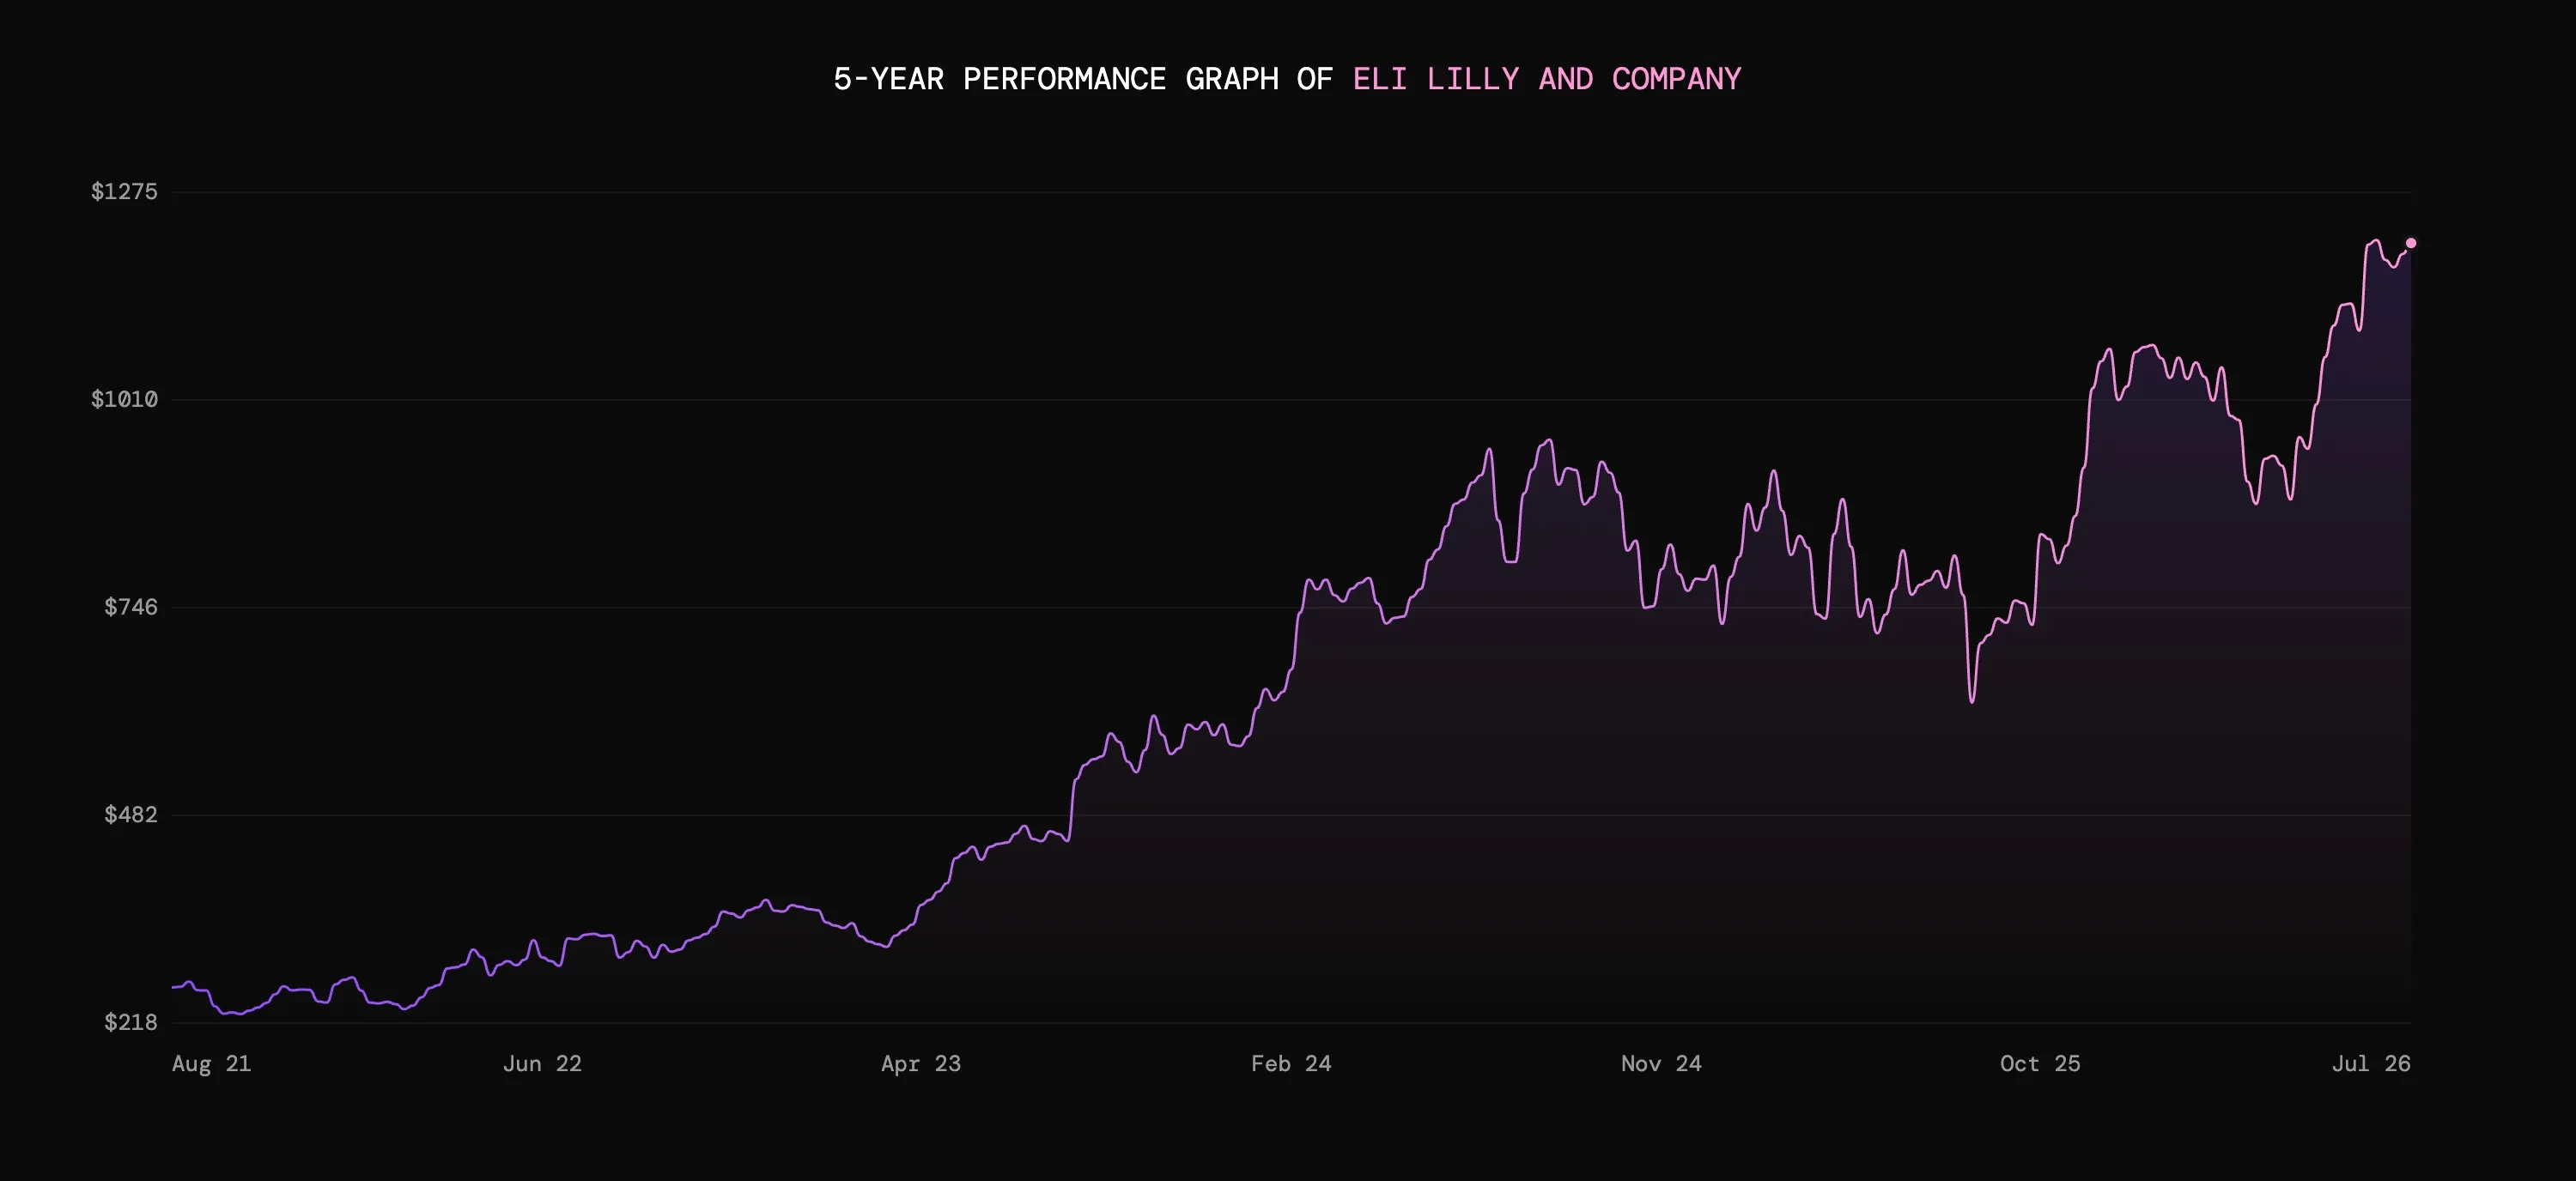The image size is (2576, 1181).
Task: Click the $1010 y-axis label
Action: (124, 400)
